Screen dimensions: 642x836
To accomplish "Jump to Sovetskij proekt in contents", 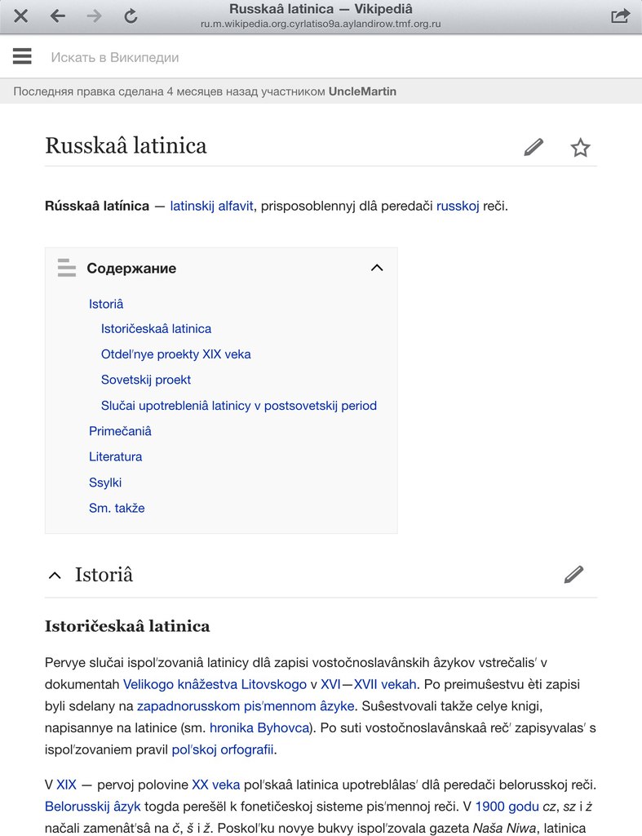I will 146,380.
